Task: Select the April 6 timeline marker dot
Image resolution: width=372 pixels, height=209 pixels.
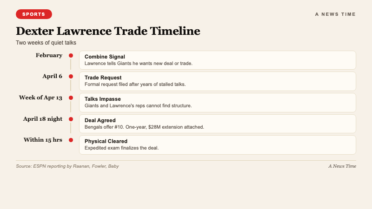Action: (x=71, y=77)
